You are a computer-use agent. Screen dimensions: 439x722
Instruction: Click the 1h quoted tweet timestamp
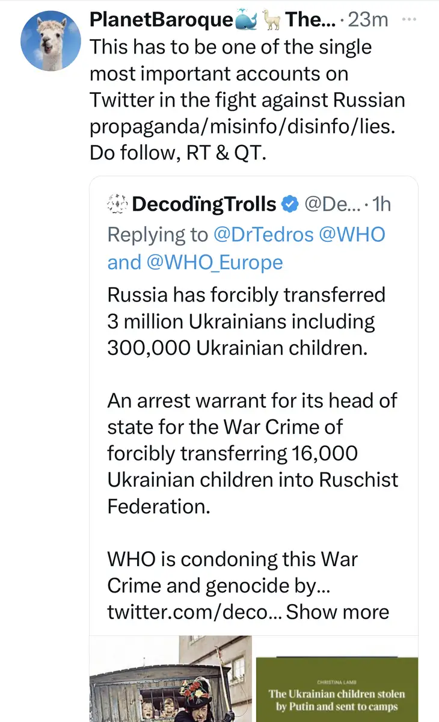click(381, 205)
